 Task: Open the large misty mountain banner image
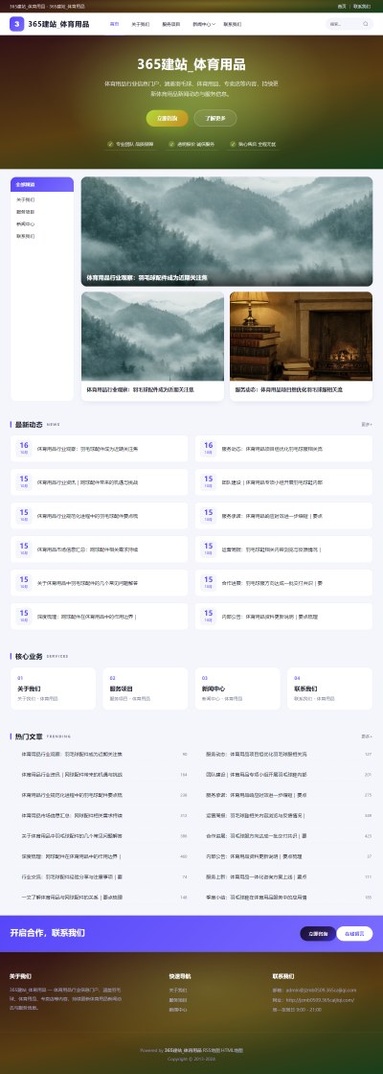click(x=227, y=231)
